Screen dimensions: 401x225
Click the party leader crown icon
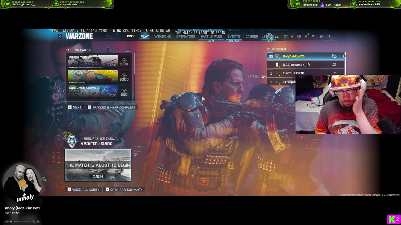click(x=344, y=56)
